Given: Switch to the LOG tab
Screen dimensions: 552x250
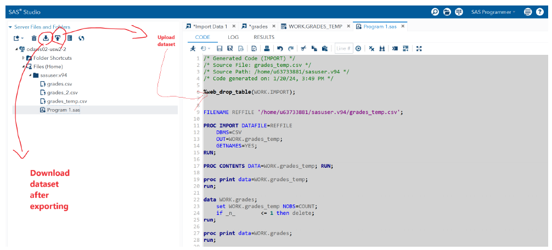Looking at the screenshot, I should click(233, 37).
